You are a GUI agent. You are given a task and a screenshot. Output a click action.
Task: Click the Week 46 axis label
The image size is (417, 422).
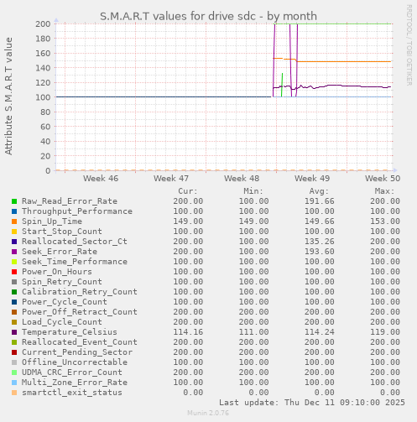point(101,179)
